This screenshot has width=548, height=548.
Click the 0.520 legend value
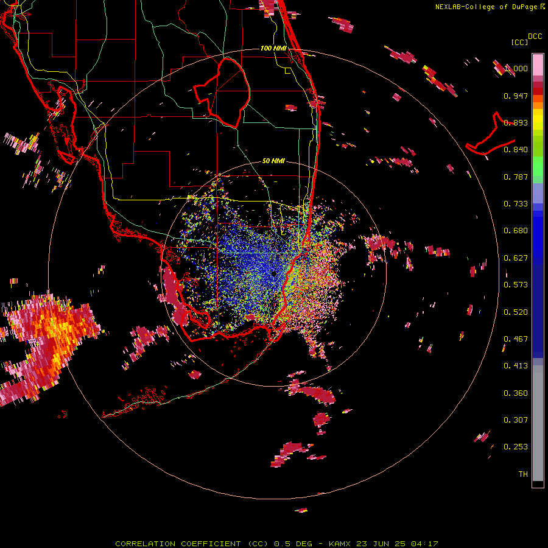tap(516, 312)
